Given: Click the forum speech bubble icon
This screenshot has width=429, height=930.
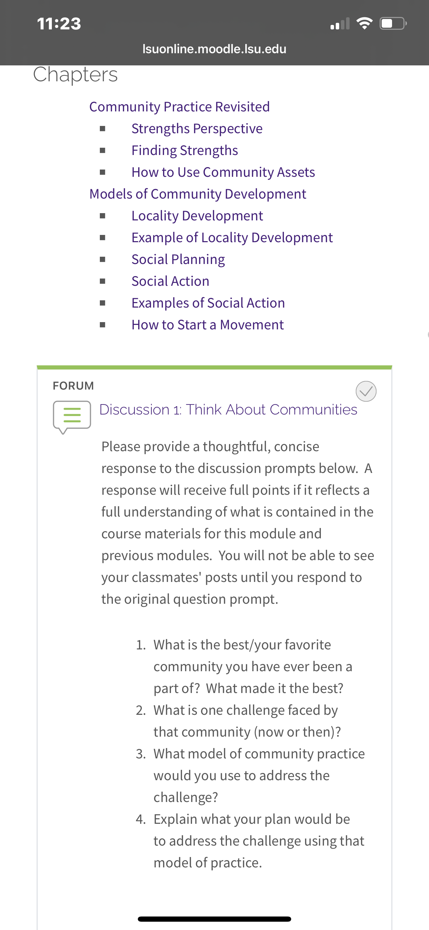Looking at the screenshot, I should (72, 417).
